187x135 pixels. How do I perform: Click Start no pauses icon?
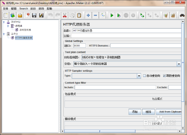[119, 15]
